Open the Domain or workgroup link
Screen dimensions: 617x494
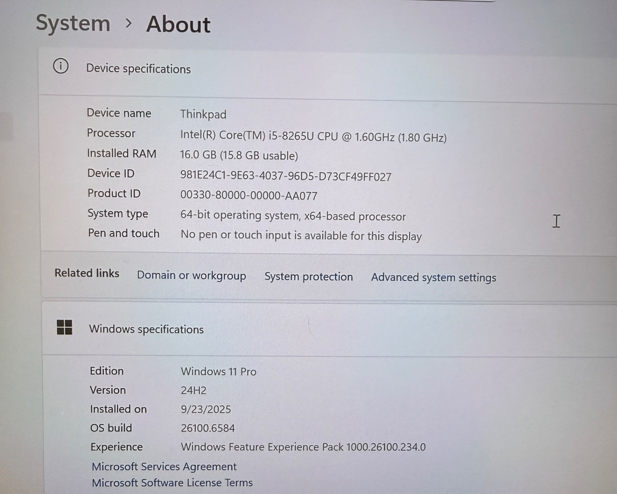coord(192,276)
